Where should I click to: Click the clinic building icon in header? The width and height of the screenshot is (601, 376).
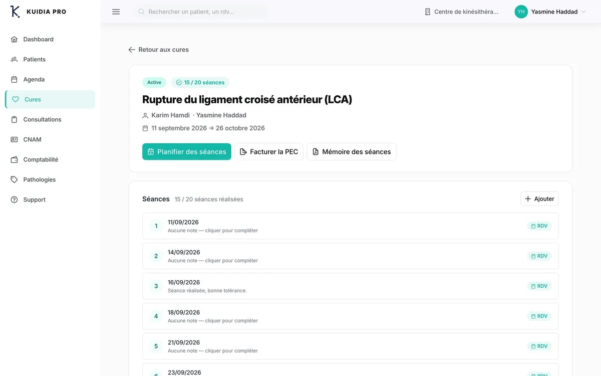(427, 12)
